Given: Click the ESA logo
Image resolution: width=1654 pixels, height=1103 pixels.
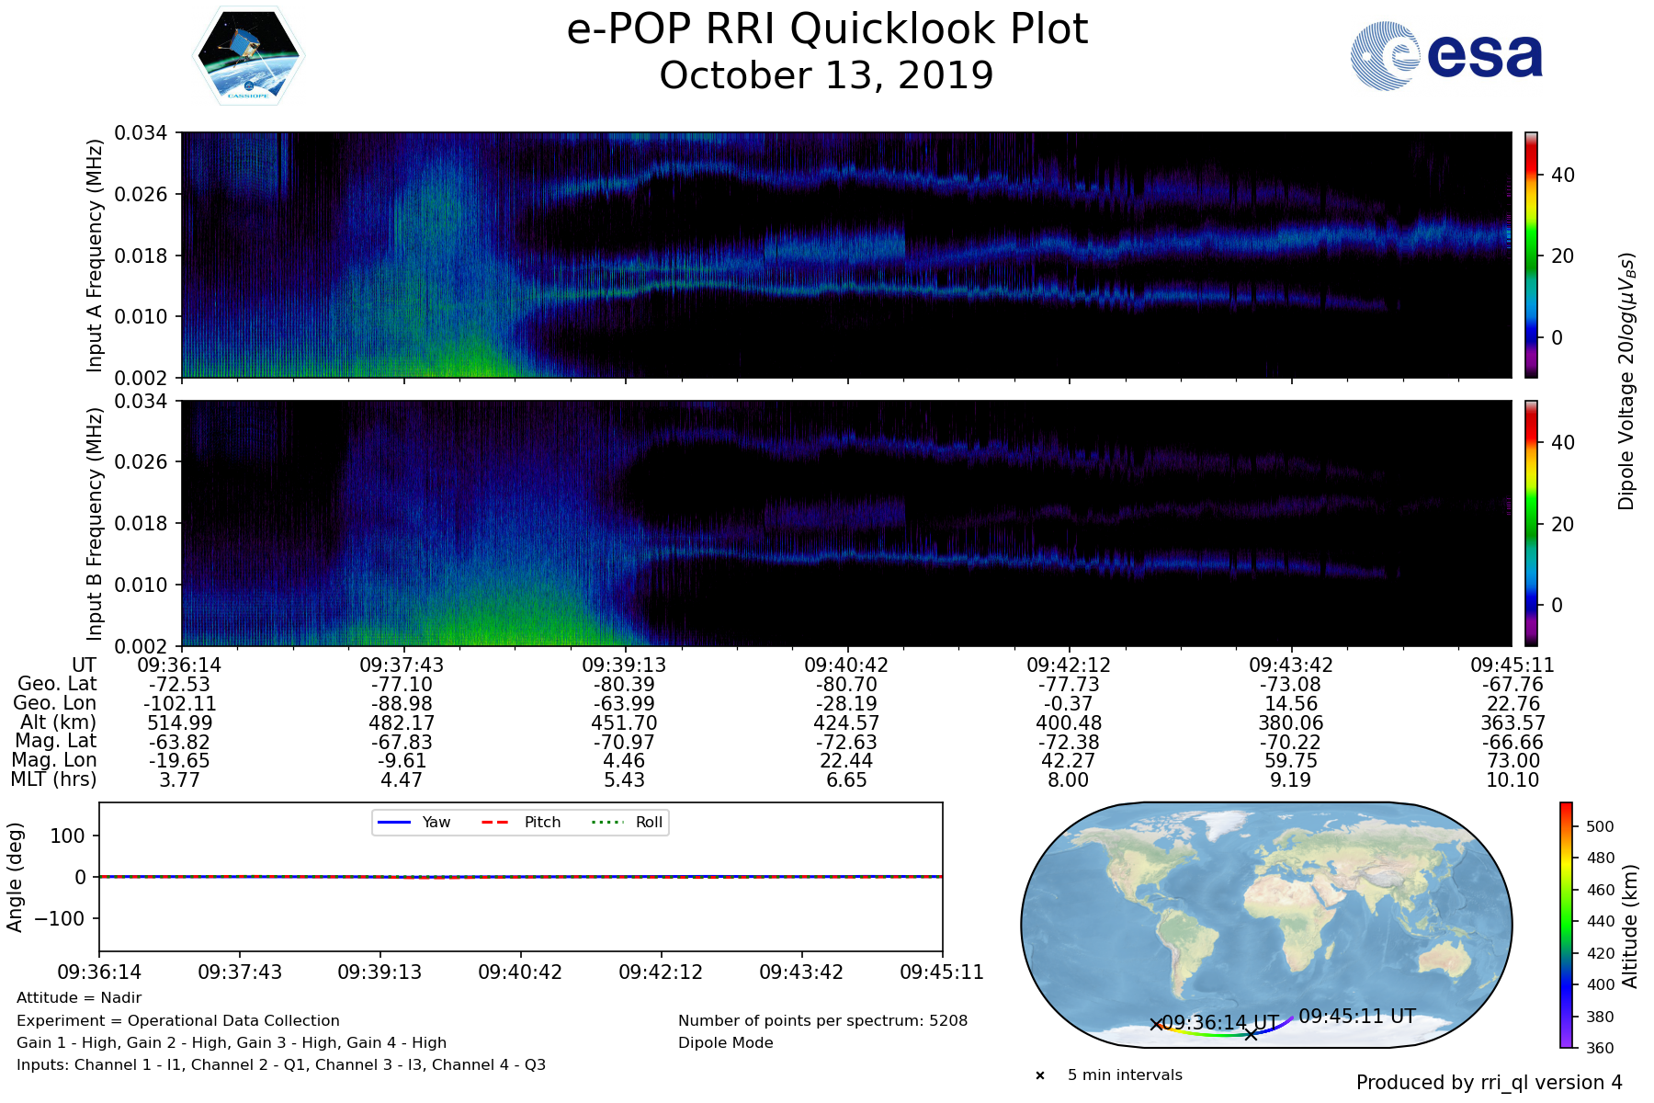Looking at the screenshot, I should click(1446, 56).
